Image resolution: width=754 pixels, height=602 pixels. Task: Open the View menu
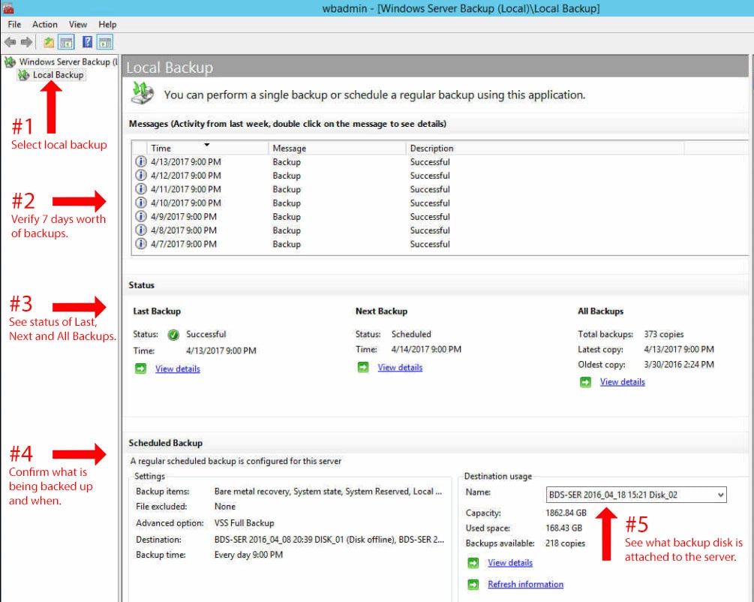click(78, 25)
